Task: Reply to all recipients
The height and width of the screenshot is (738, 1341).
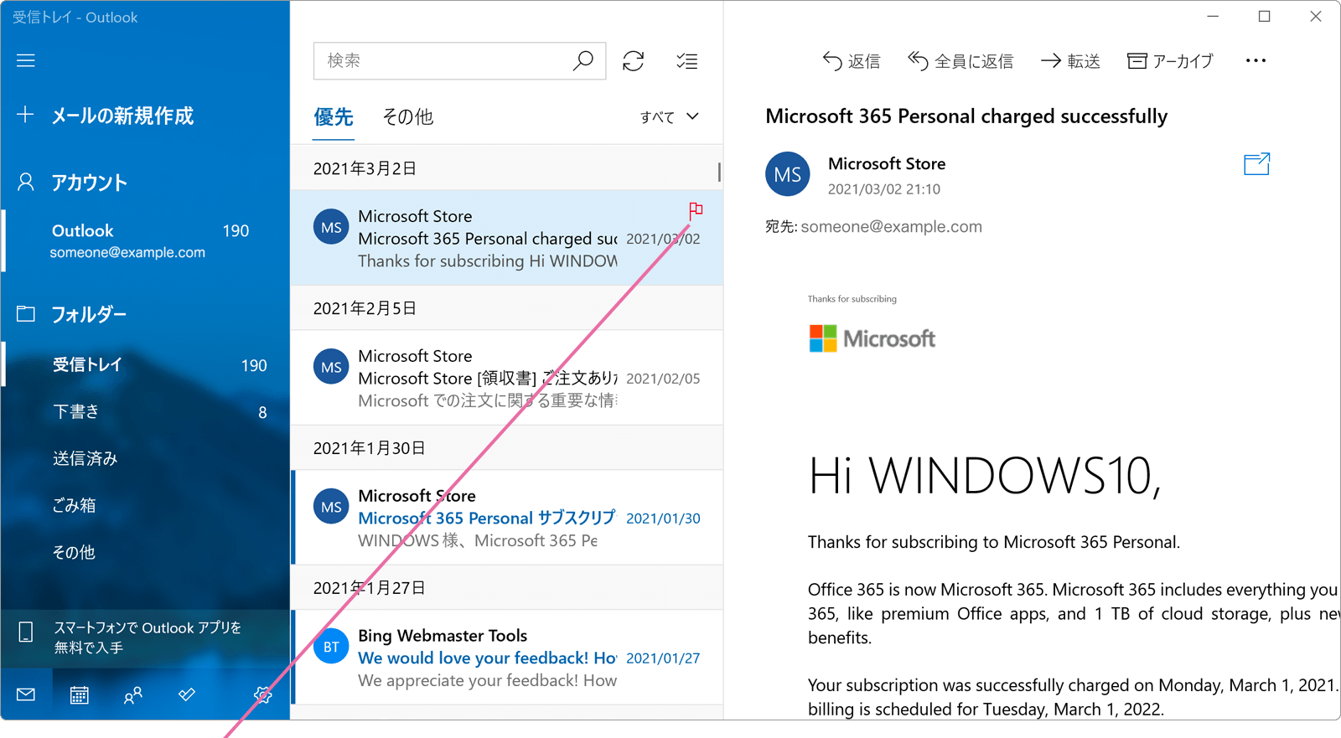Action: tap(960, 61)
